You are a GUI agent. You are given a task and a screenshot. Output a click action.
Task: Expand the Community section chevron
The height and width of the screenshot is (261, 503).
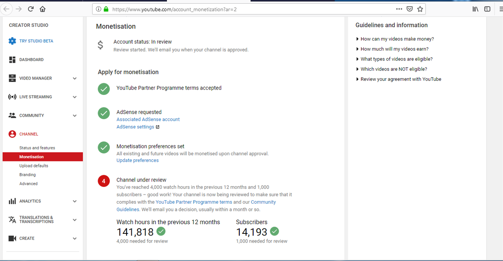pyautogui.click(x=75, y=115)
